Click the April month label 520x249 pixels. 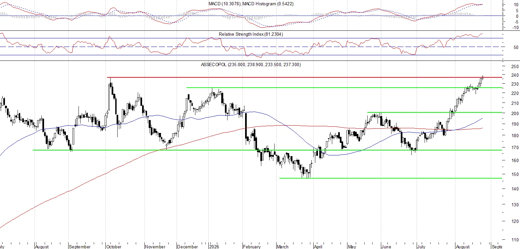[318, 247]
